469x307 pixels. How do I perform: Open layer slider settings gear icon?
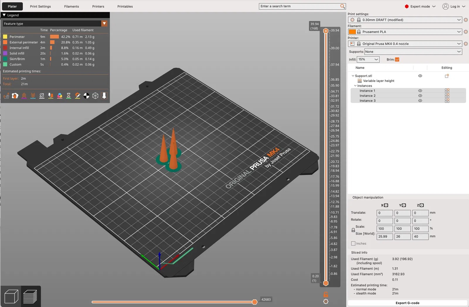pyautogui.click(x=326, y=301)
